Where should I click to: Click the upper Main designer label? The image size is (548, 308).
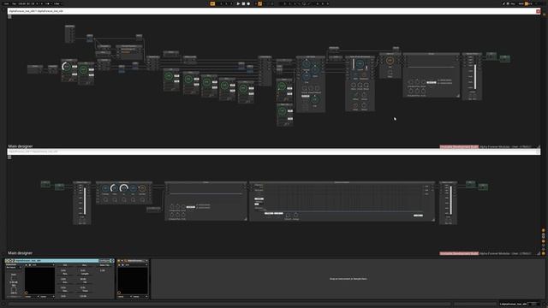point(21,146)
